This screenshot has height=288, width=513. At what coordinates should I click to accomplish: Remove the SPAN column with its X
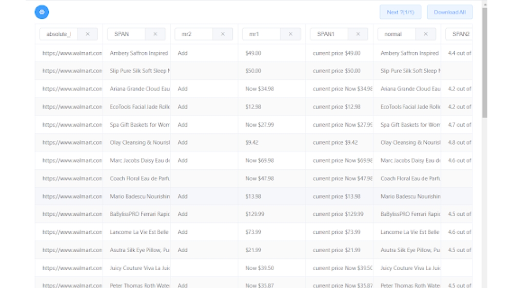[x=155, y=34]
